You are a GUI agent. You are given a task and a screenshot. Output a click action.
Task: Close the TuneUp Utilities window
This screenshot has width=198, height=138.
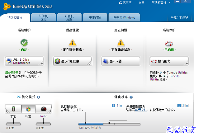tap(186, 1)
